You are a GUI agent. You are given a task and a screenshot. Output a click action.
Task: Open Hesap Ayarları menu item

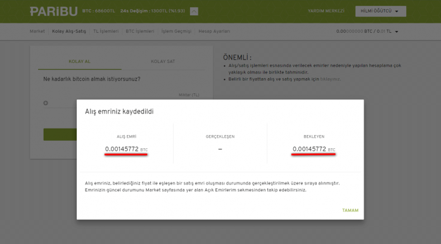[x=214, y=31]
